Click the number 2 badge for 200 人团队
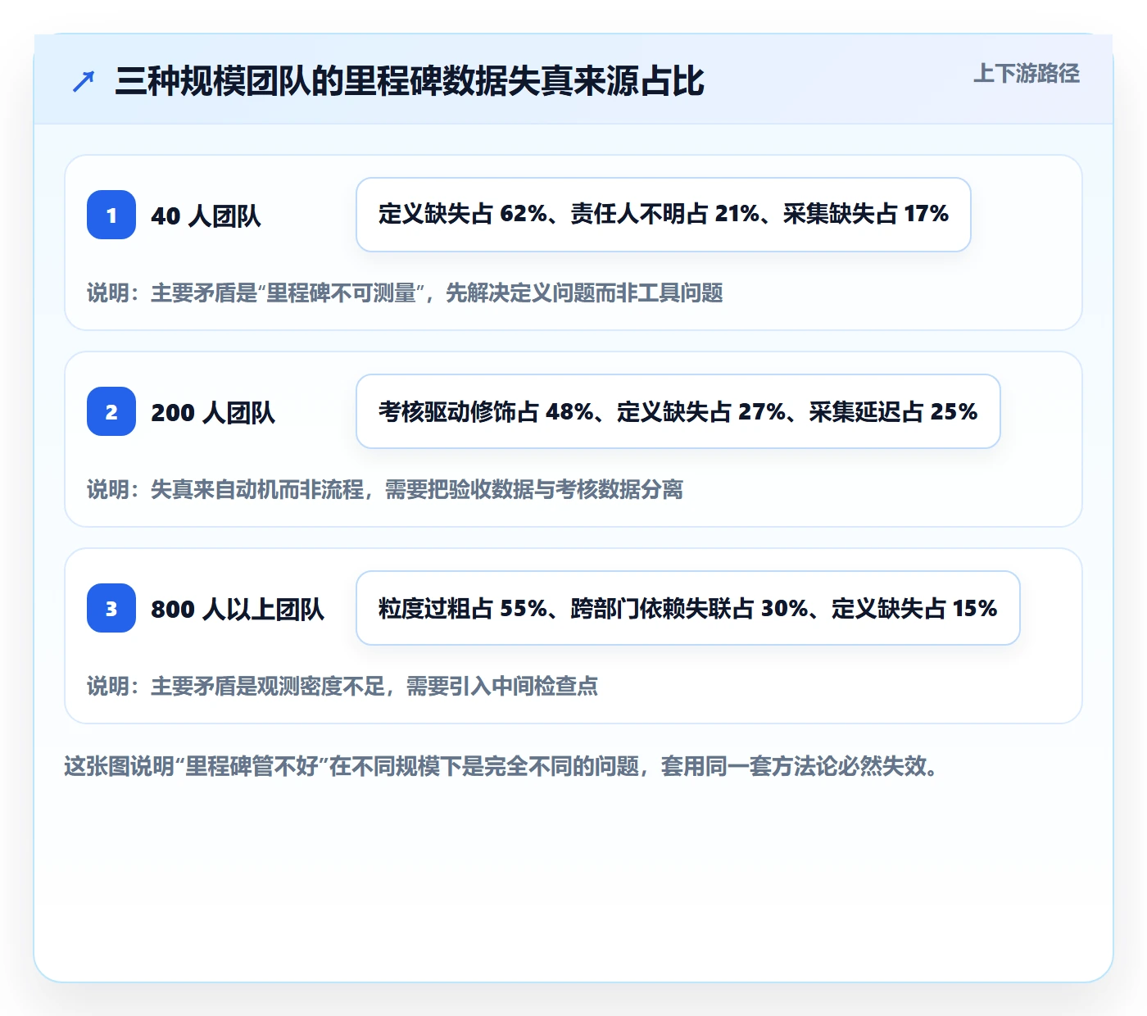This screenshot has width=1147, height=1016. point(111,411)
